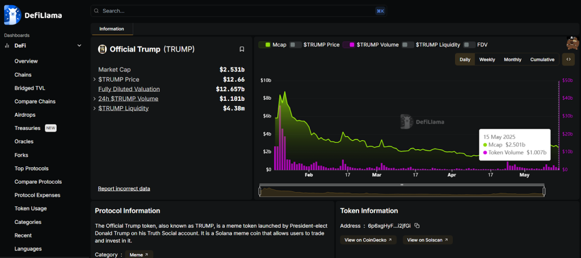Open Top Protocols in the sidebar
Image resolution: width=581 pixels, height=258 pixels.
pyautogui.click(x=32, y=168)
